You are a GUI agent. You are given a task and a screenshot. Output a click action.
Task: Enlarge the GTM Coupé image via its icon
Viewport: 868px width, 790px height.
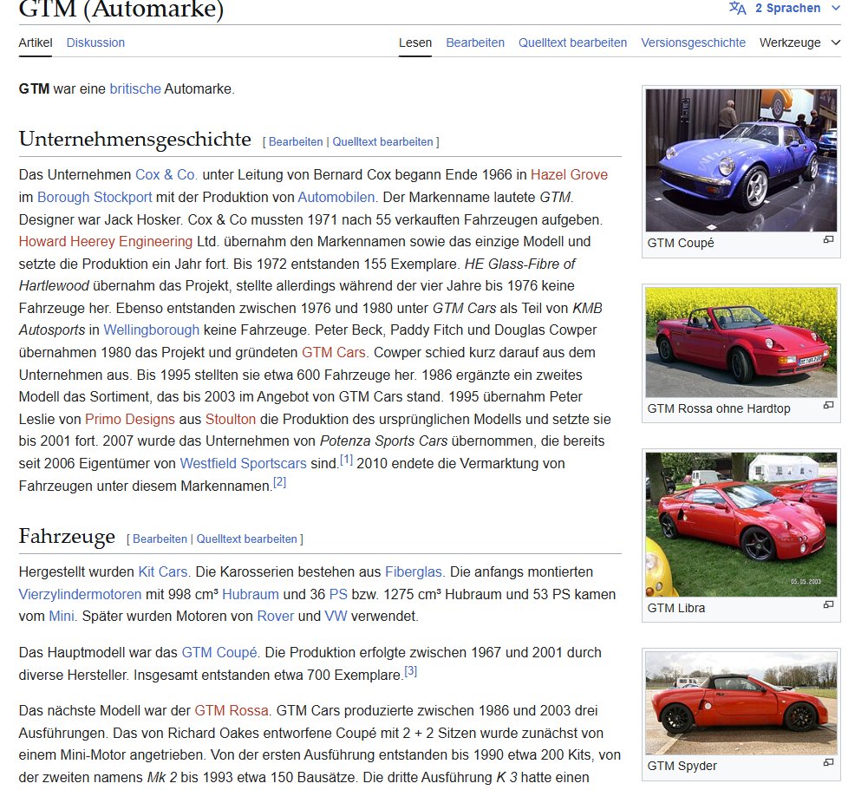828,239
